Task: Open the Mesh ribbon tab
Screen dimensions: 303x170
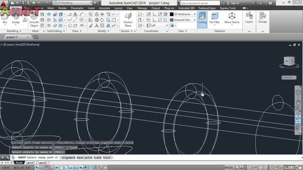Action: 51,8
